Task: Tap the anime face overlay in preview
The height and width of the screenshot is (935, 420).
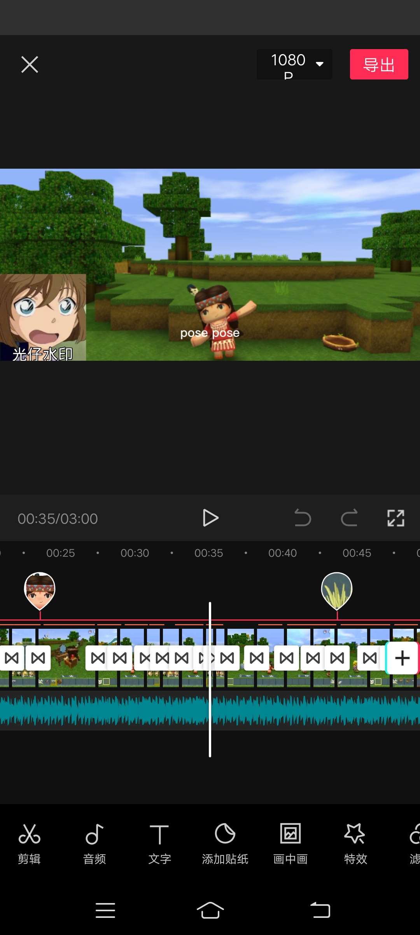Action: coord(43,316)
